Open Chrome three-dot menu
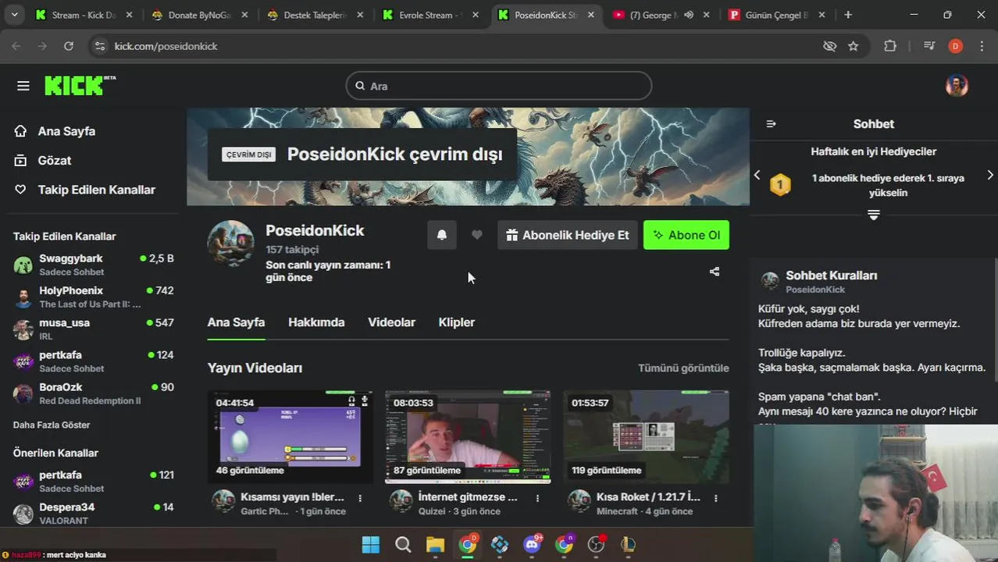 (982, 46)
